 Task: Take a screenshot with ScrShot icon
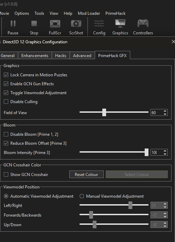tap(76, 24)
